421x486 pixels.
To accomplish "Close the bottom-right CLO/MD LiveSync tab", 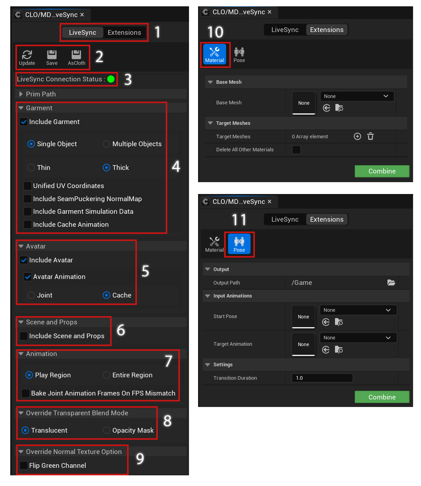I will click(x=269, y=202).
